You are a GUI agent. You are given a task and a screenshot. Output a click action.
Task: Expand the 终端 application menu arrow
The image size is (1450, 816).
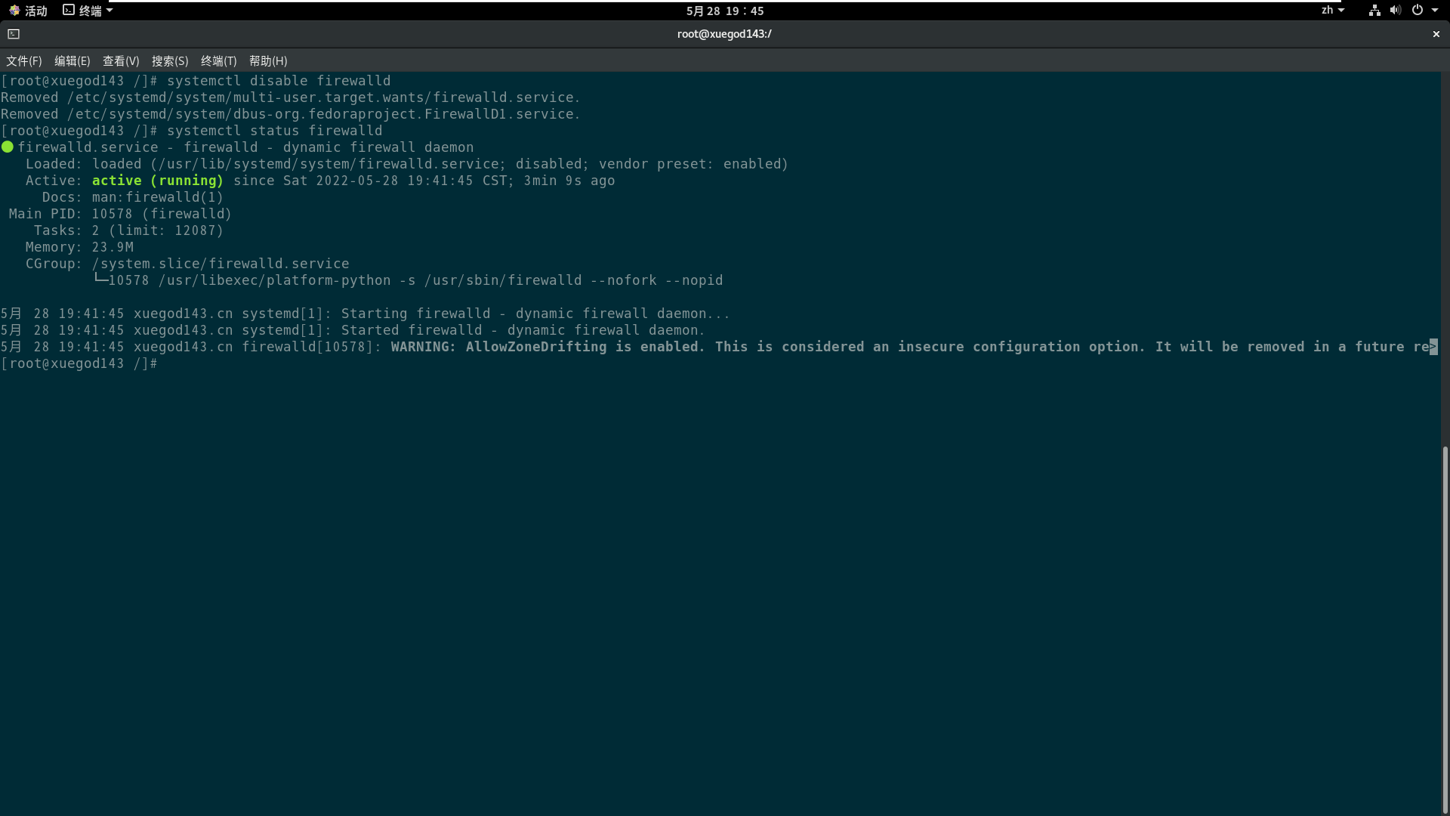pos(110,11)
